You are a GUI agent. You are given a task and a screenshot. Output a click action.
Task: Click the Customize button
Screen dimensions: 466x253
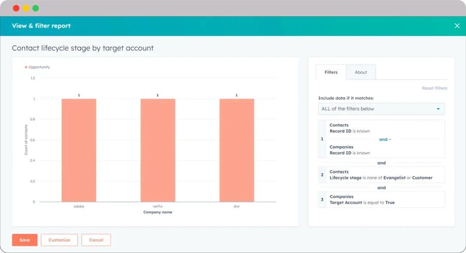(x=59, y=240)
